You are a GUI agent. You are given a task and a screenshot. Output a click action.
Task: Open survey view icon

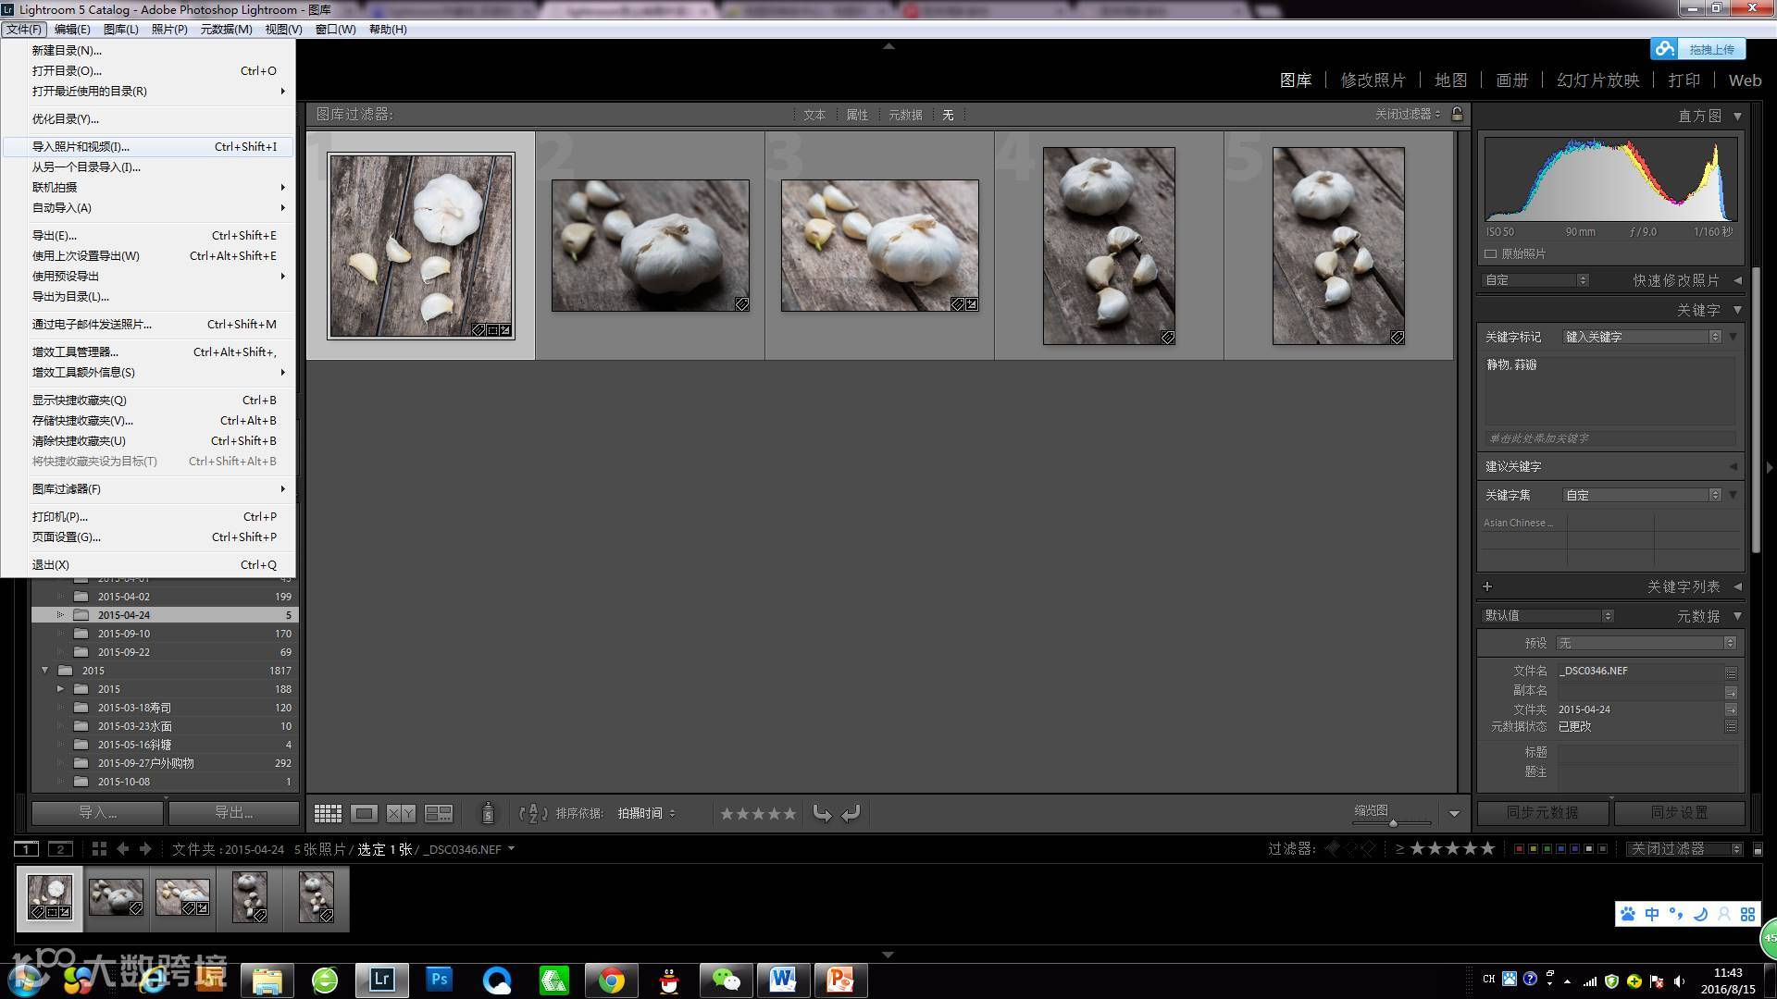(x=438, y=813)
